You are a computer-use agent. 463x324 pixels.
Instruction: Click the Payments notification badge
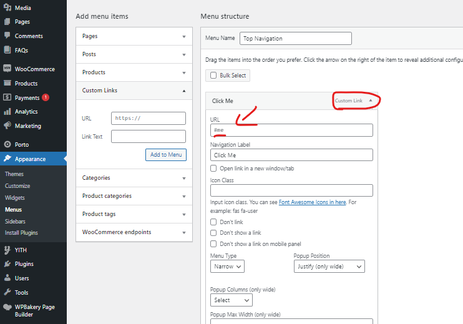(x=46, y=97)
